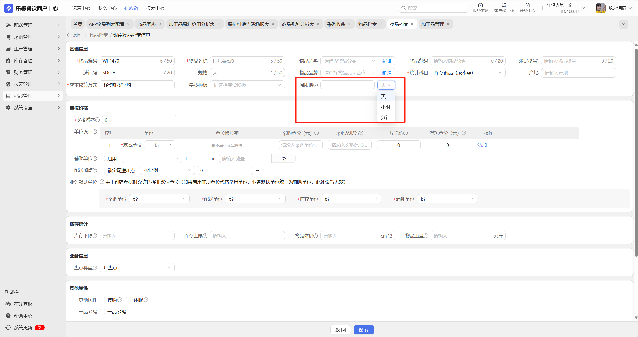
Task: Click the 配送管理 truck icon in sidebar
Action: [x=8, y=25]
